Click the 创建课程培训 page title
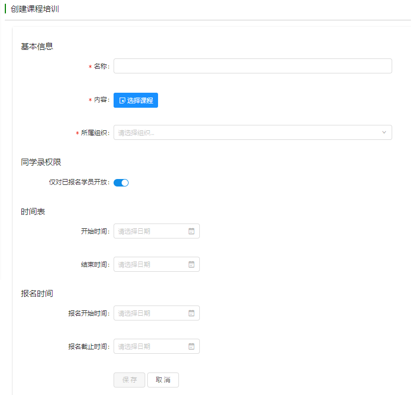Image resolution: width=412 pixels, height=395 pixels. [x=35, y=9]
